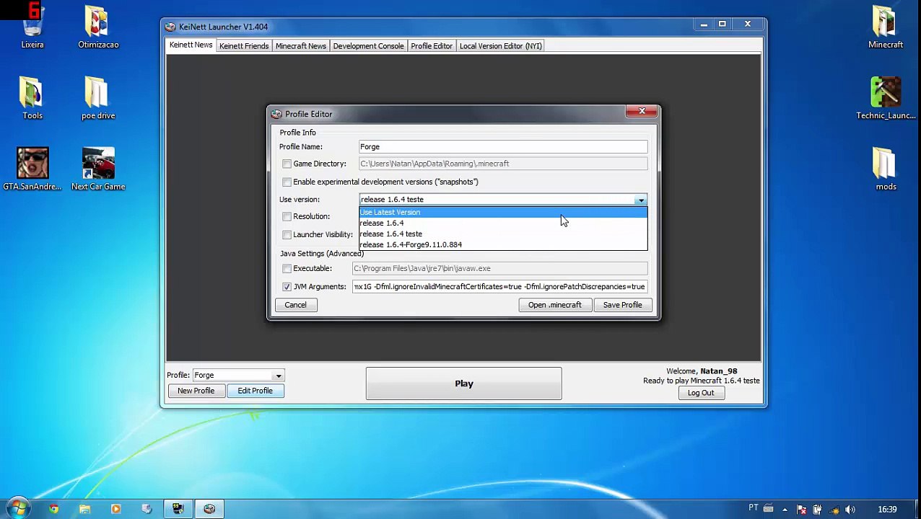
Task: Click the Windows Start orb
Action: pos(17,509)
